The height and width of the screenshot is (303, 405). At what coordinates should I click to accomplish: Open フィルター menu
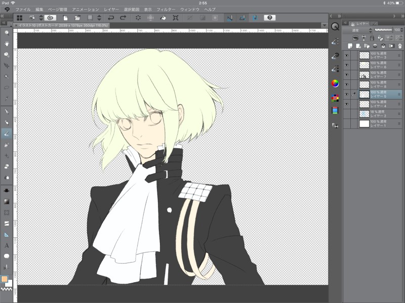pos(166,9)
